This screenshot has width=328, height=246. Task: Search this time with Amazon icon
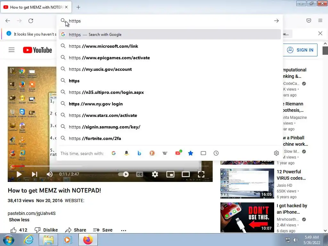point(126,153)
